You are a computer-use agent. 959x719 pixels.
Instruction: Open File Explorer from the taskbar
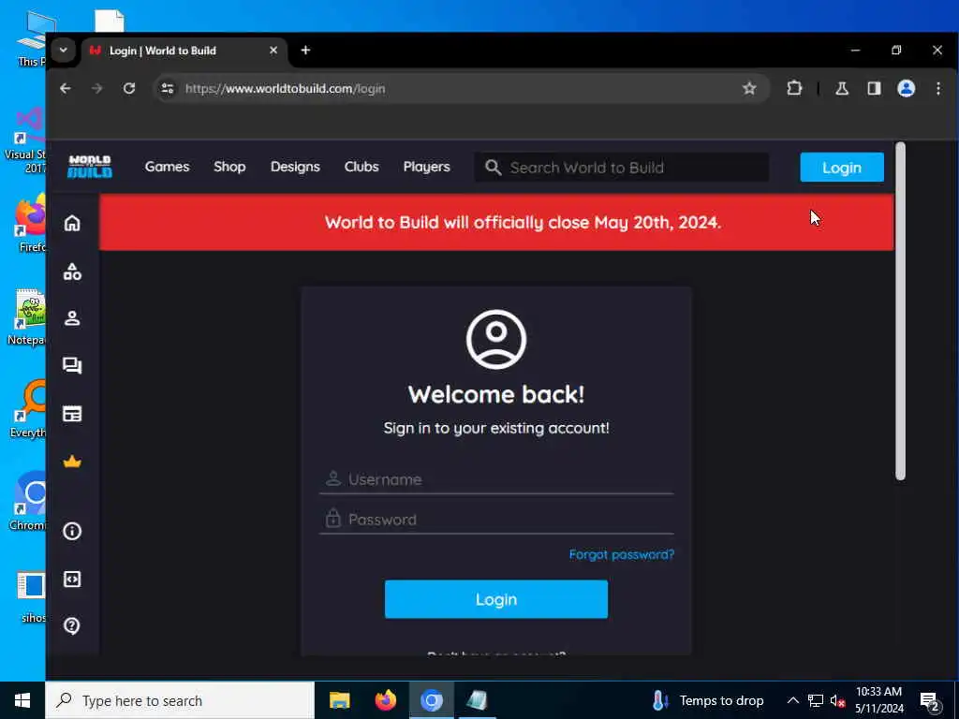click(x=339, y=700)
